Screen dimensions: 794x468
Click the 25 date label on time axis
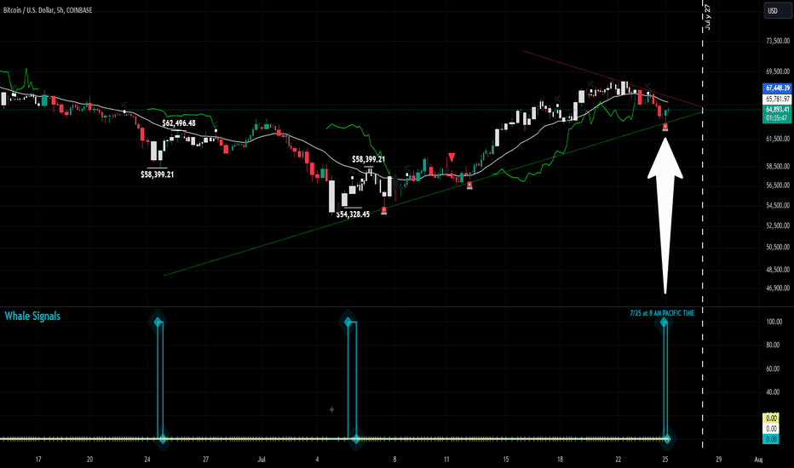coord(665,459)
